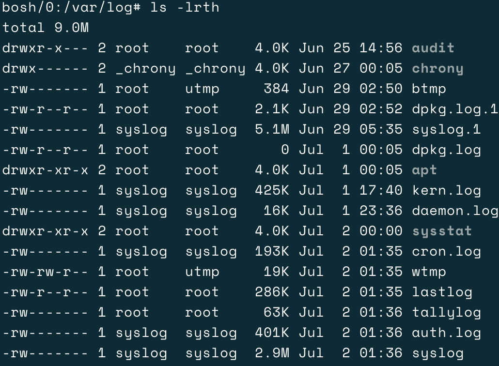
Task: Click the "total 9.0M" summary line
Action: [x=46, y=28]
